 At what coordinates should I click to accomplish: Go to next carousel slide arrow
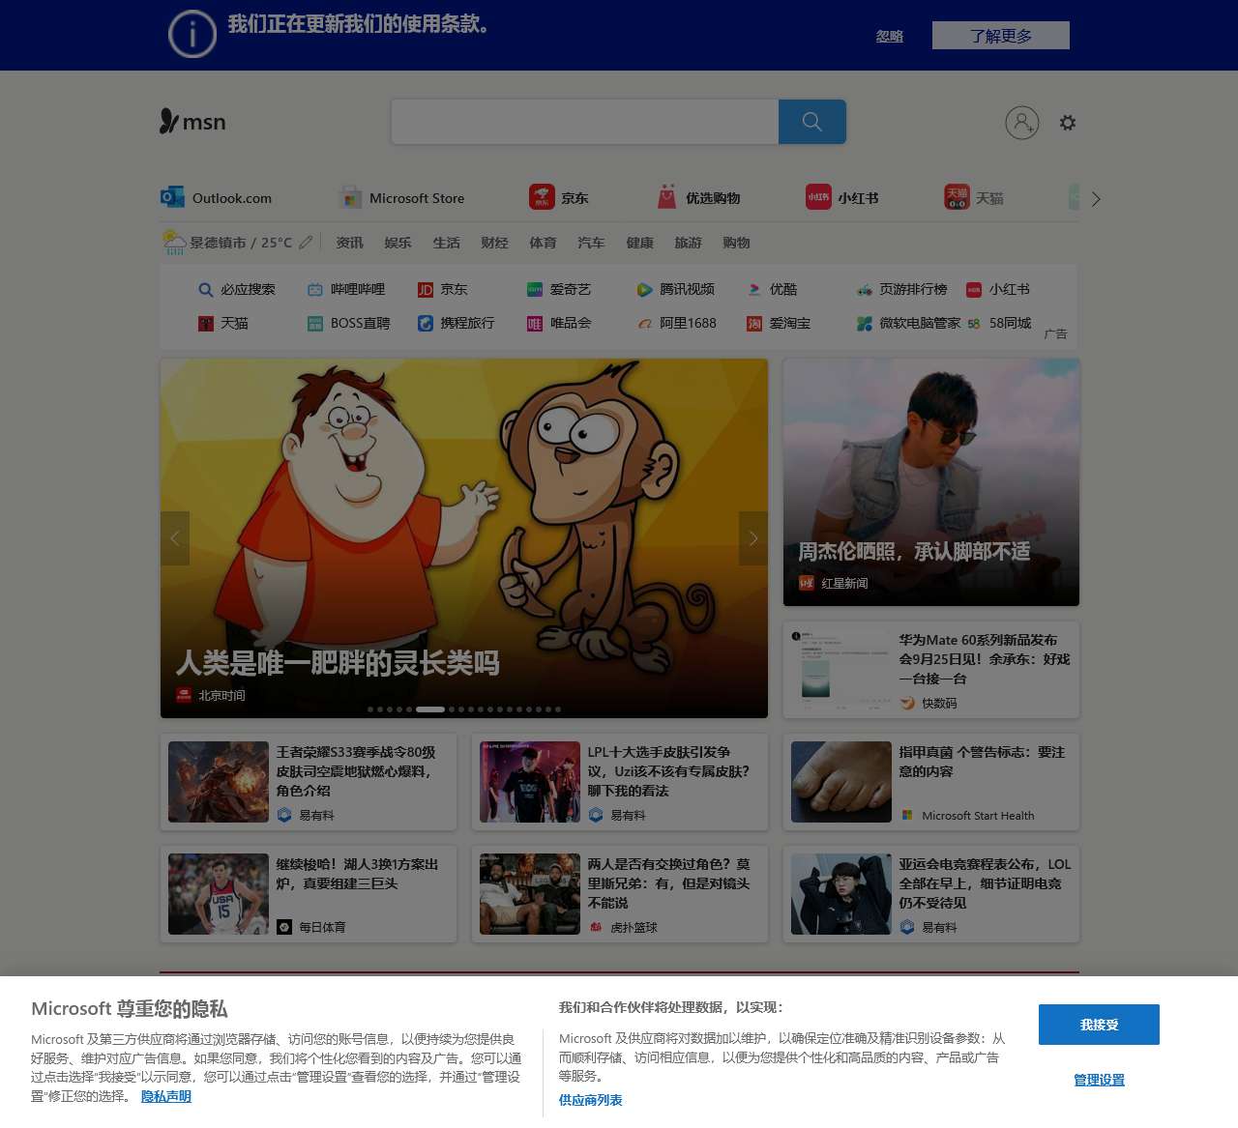tap(753, 538)
